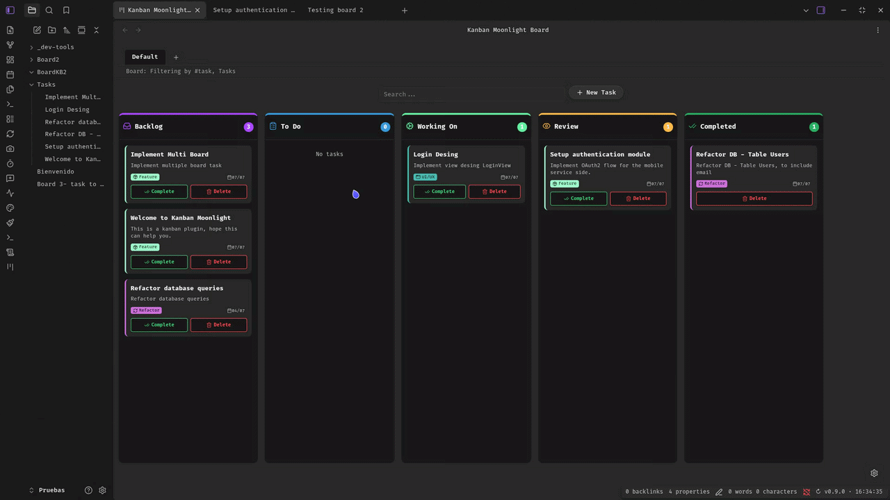Open Login Desing file in explorer
890x500 pixels.
coord(67,110)
